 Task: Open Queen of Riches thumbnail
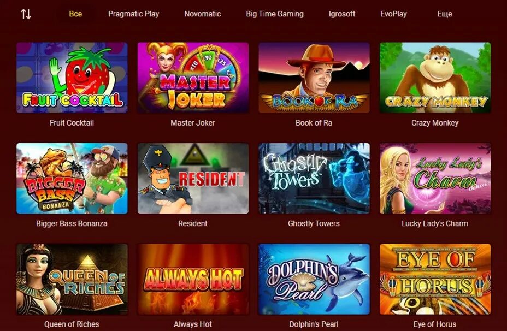pyautogui.click(x=72, y=279)
